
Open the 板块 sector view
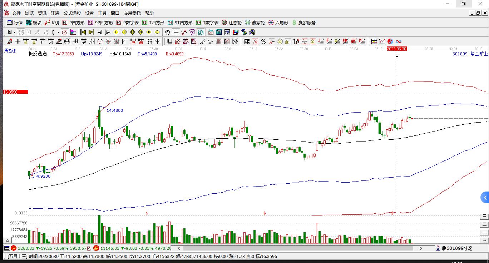coord(34,23)
